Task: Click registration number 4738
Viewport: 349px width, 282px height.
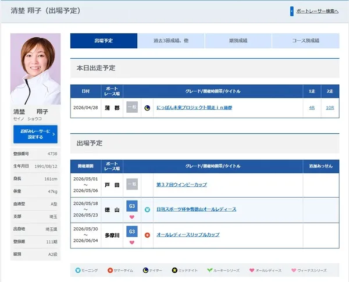Action: click(x=52, y=154)
